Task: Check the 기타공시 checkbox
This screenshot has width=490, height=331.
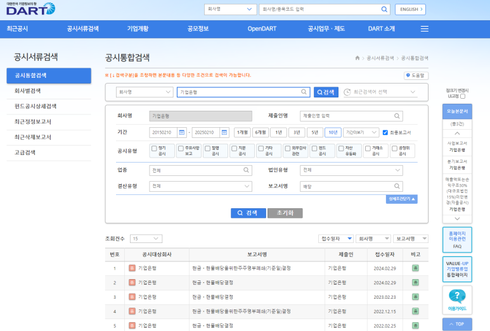Action: click(261, 149)
